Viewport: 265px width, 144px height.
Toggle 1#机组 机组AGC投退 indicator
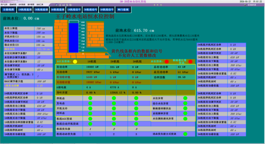(x=90, y=119)
